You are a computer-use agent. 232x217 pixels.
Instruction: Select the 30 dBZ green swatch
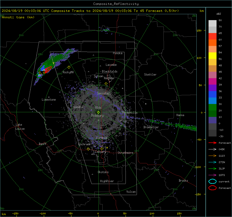[x=212, y=107]
